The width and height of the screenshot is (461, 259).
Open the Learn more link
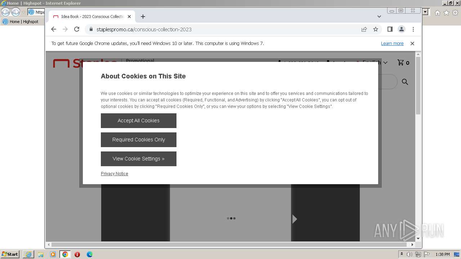pyautogui.click(x=392, y=44)
